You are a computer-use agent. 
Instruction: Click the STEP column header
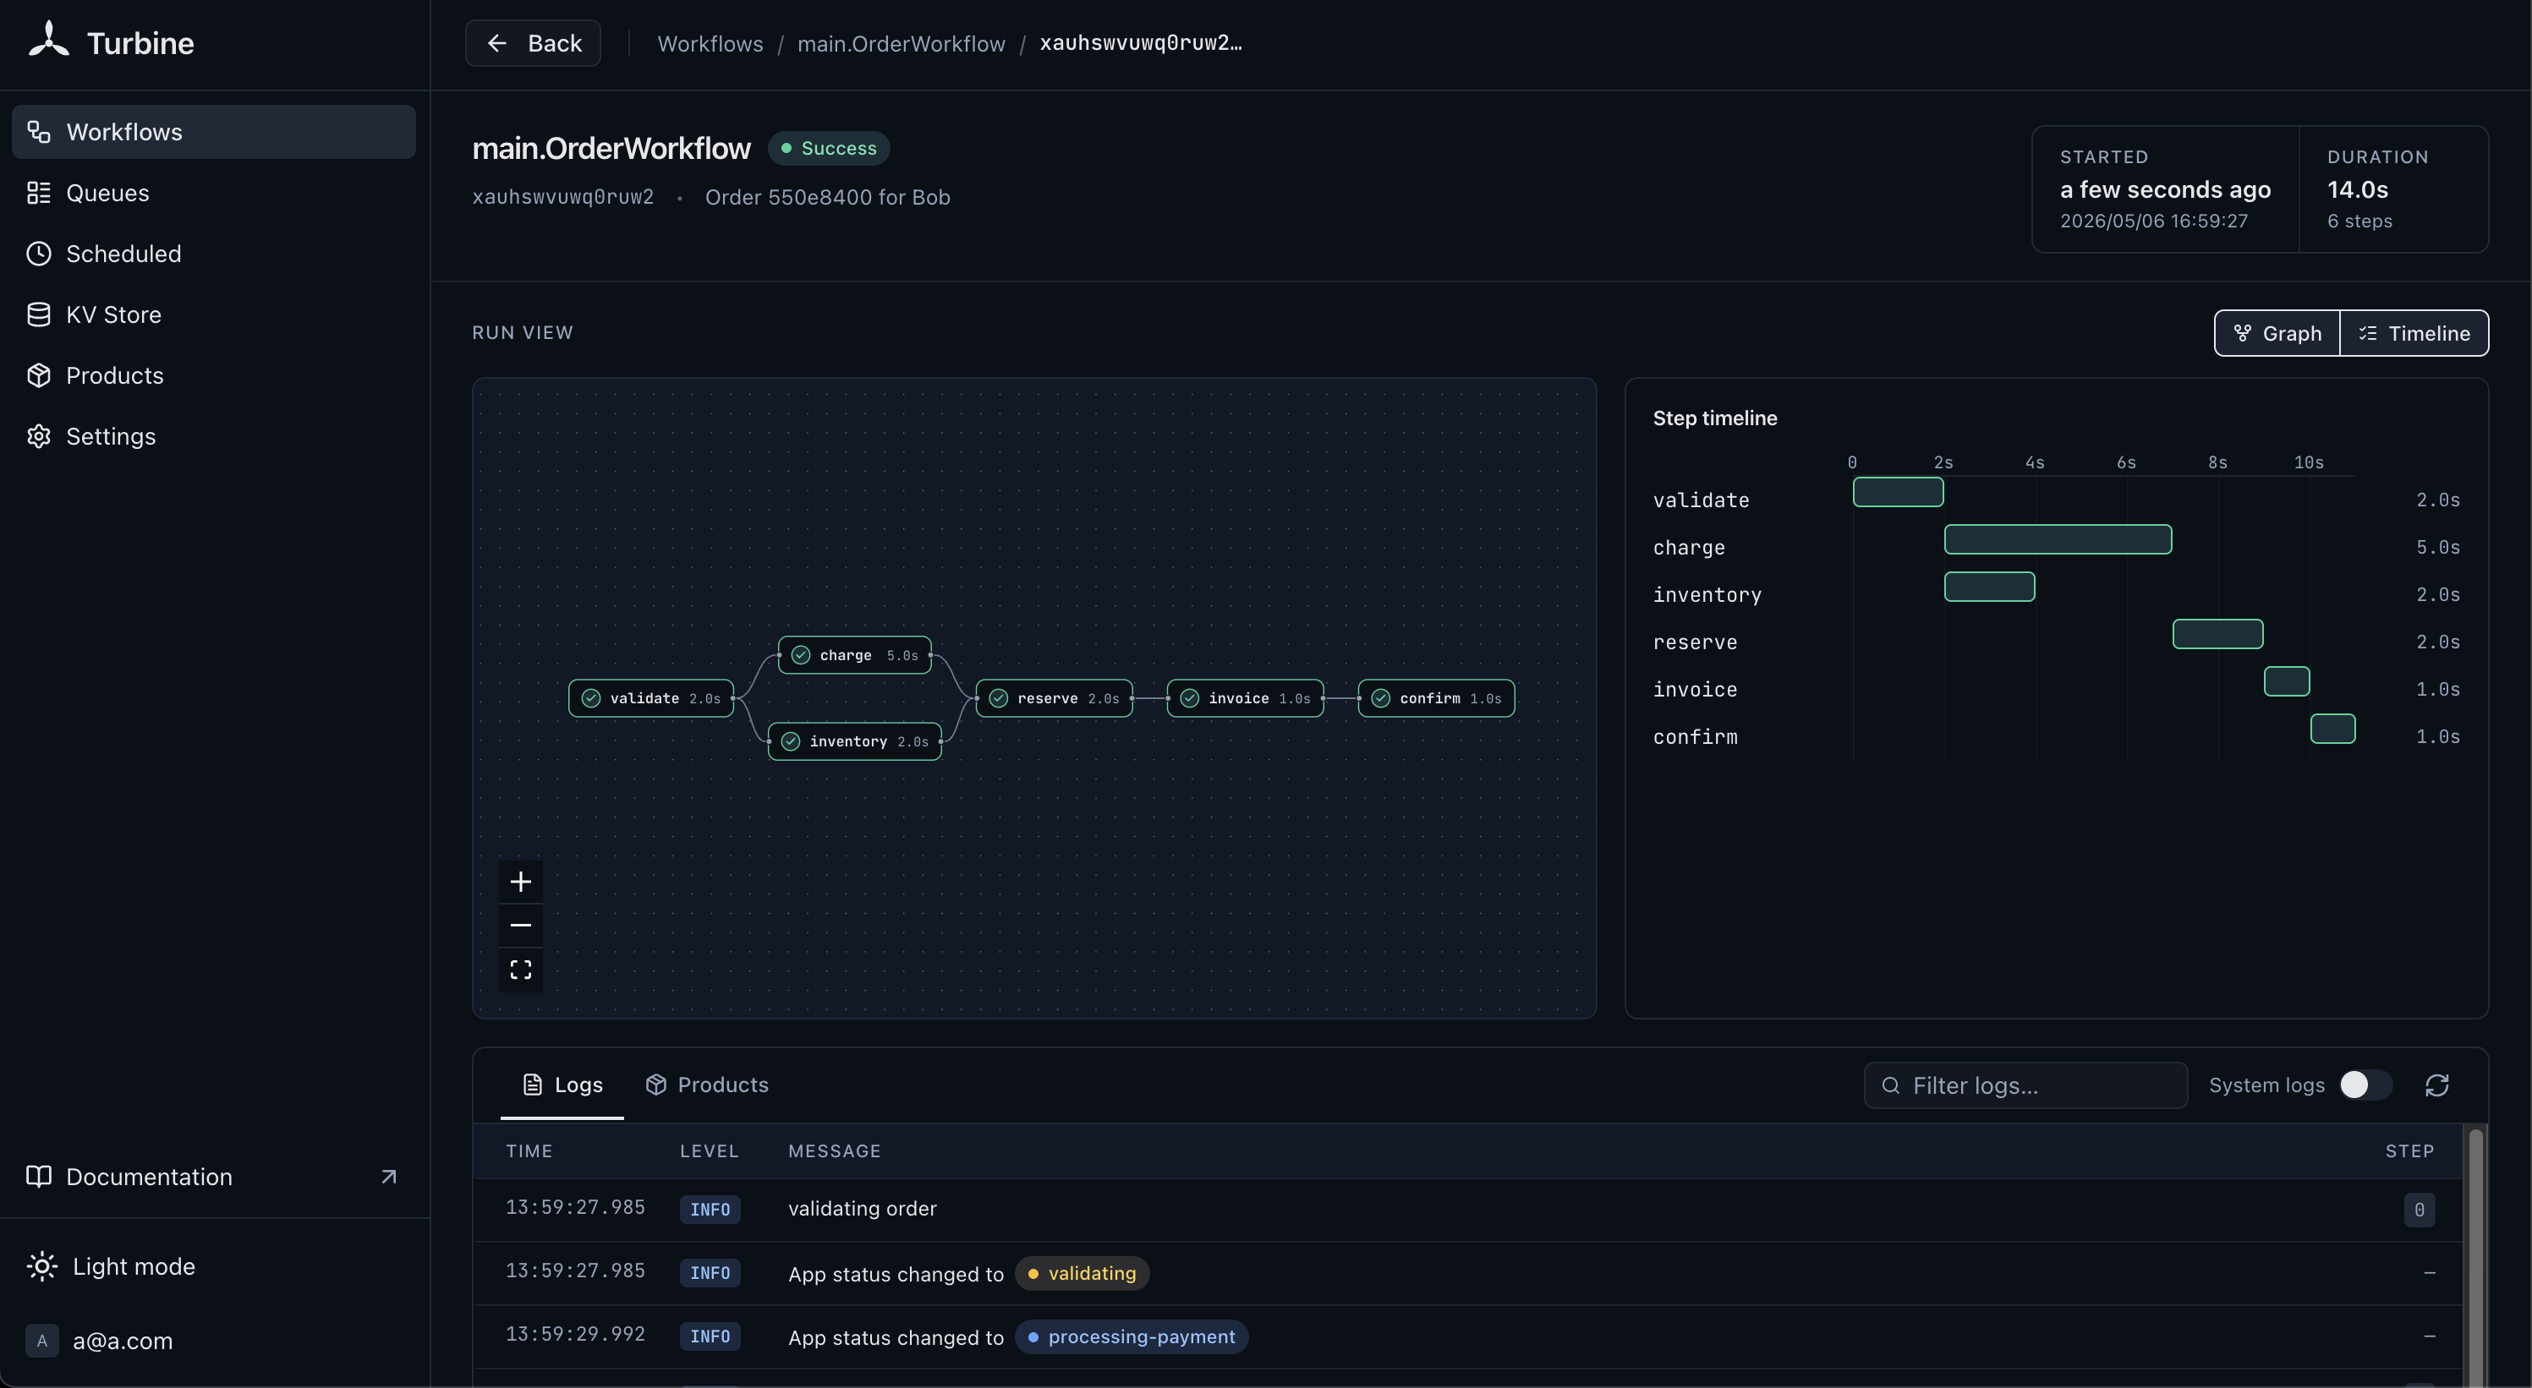tap(2409, 1151)
